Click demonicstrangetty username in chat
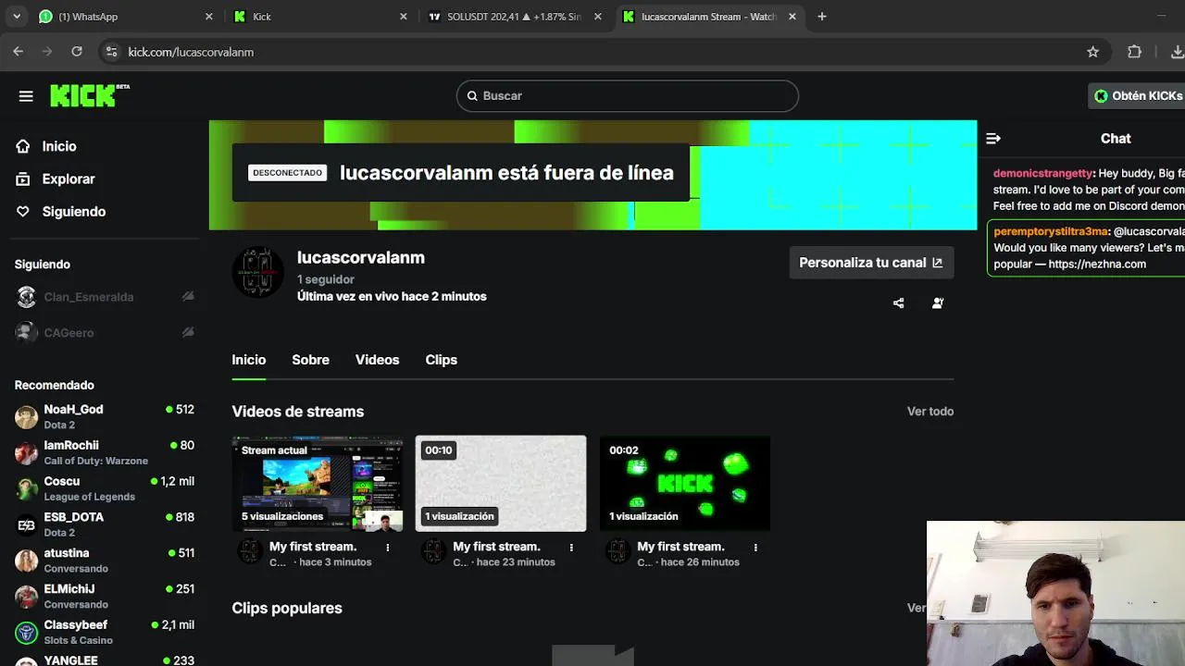The height and width of the screenshot is (666, 1185). 1042,174
